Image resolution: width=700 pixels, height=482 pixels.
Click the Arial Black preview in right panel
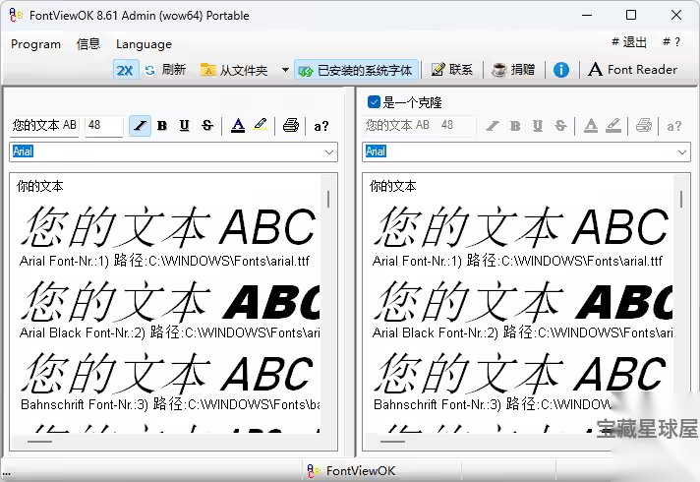522,301
